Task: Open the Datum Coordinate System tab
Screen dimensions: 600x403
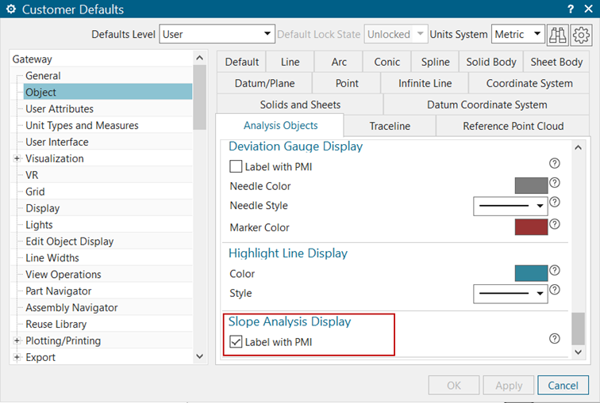Action: [x=487, y=105]
